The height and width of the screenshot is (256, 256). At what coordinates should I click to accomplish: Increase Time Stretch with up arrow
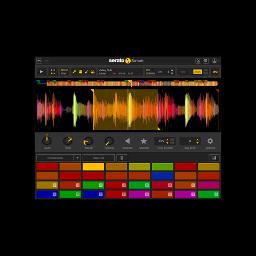167,140
